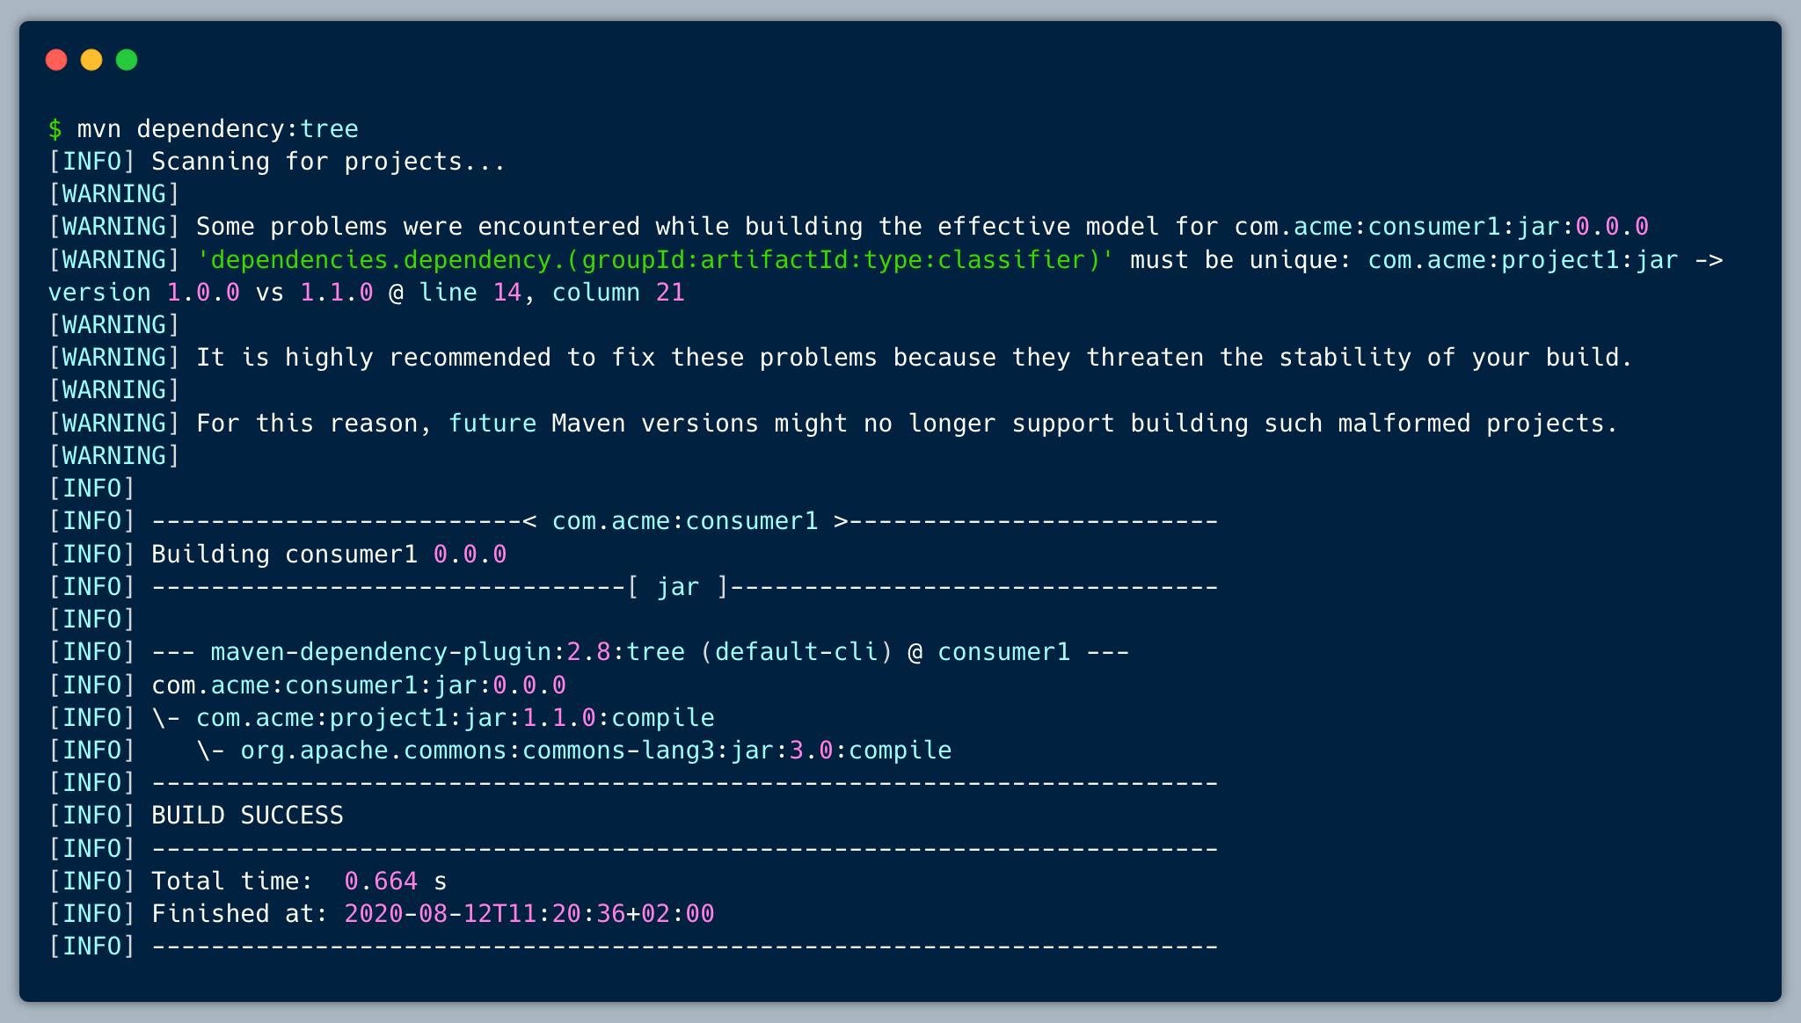Click the '[ jar ]' packaging label
This screenshot has height=1023, width=1801.
click(677, 587)
